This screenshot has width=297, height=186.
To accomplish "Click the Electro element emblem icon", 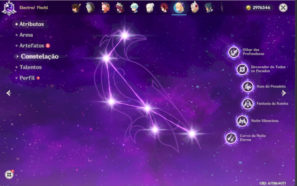I will click(9, 8).
